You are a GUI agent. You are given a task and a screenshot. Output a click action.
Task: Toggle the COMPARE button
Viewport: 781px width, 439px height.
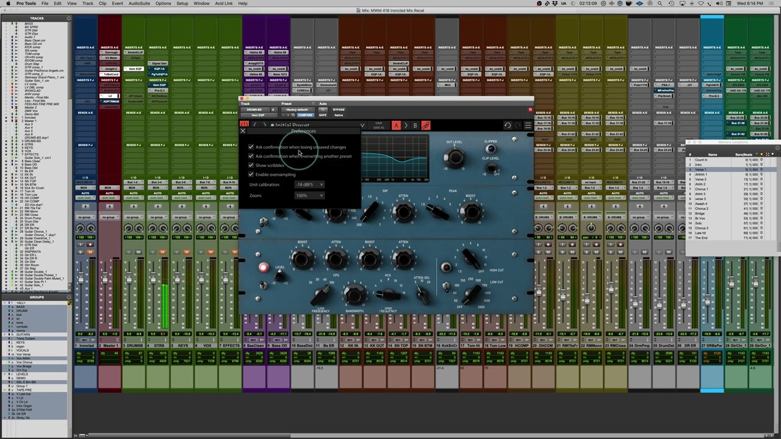coord(305,115)
